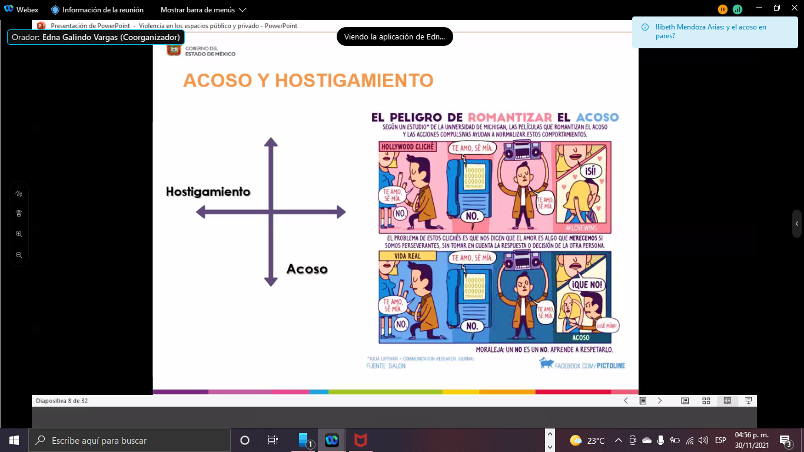804x452 pixels.
Task: Click the FUENTE: SALON text
Action: click(x=386, y=365)
